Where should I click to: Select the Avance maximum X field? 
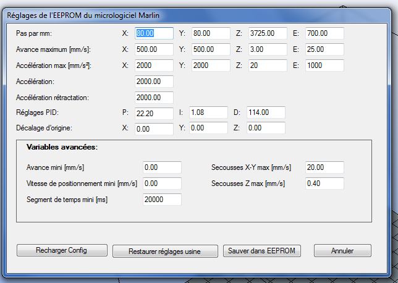(154, 49)
